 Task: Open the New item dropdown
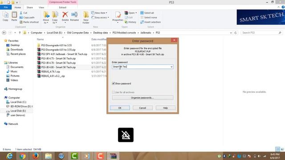click(99, 13)
